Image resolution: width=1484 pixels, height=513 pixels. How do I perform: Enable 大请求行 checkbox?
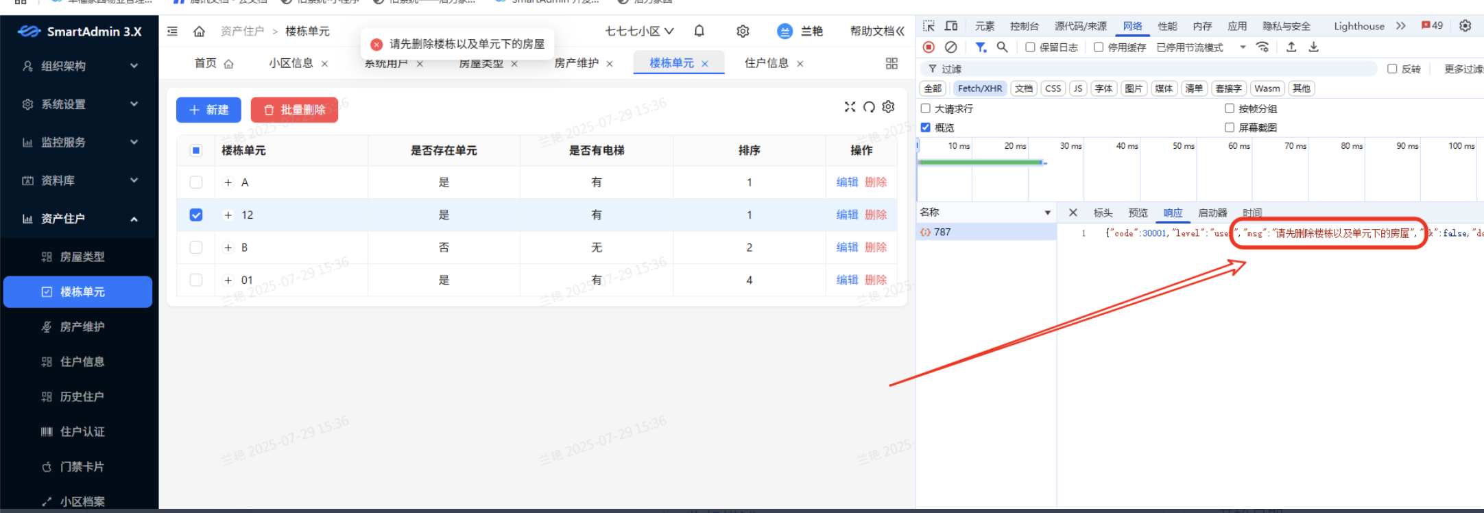(x=926, y=108)
